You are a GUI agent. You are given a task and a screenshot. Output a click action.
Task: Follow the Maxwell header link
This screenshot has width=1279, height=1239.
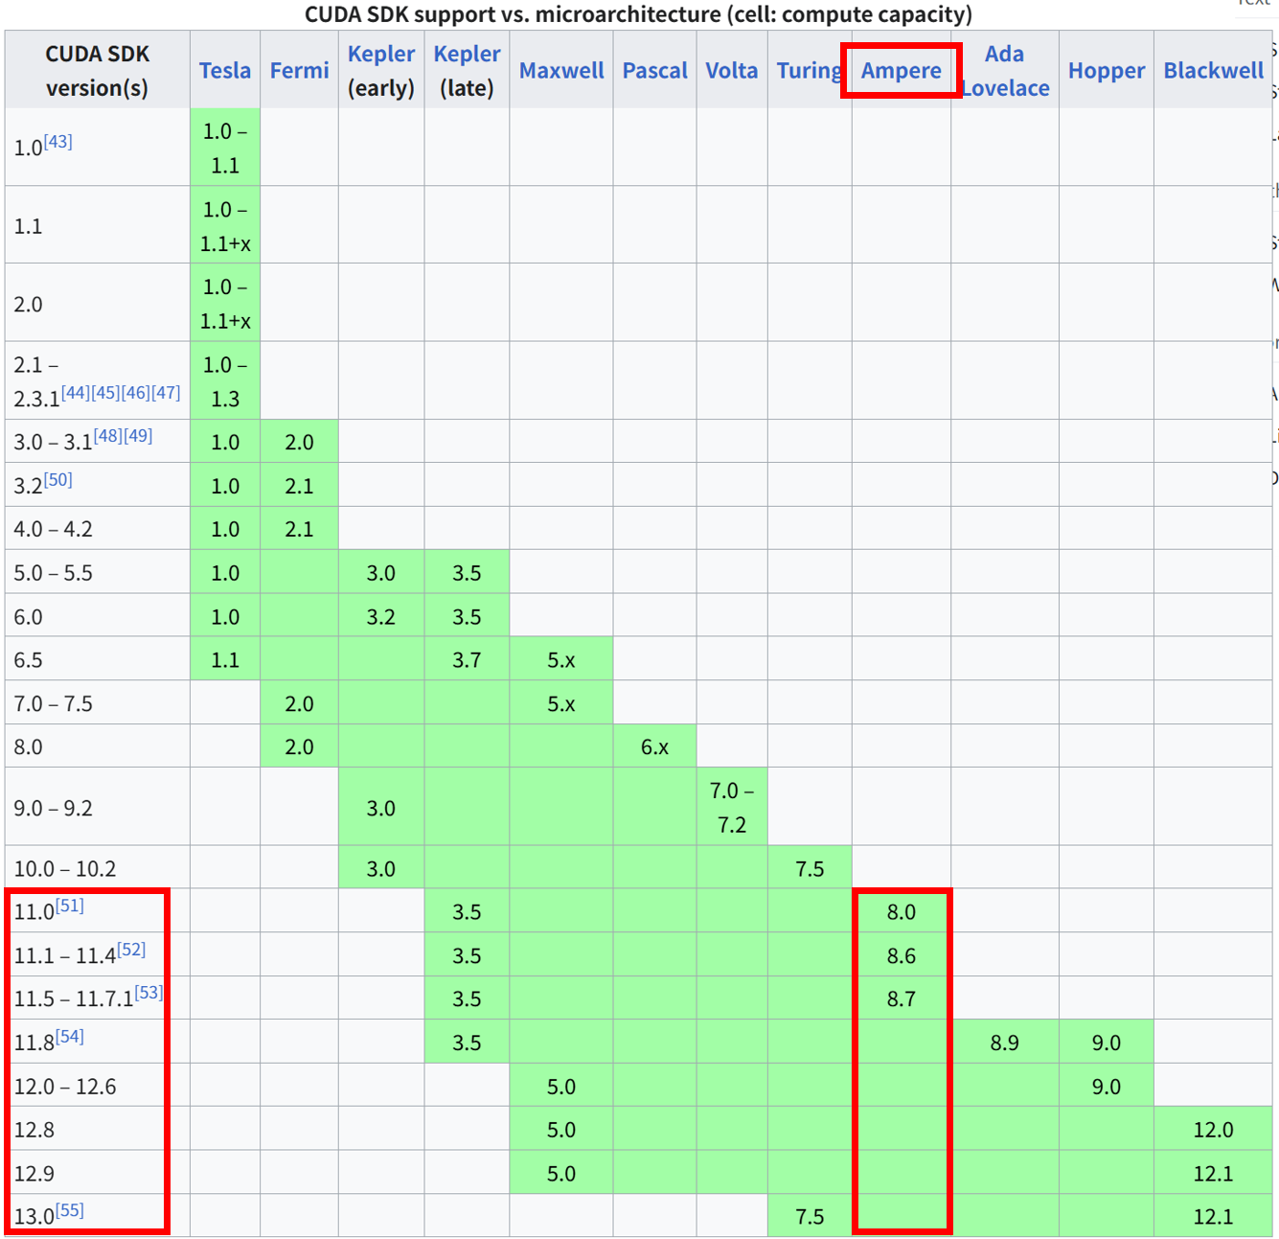pos(561,71)
